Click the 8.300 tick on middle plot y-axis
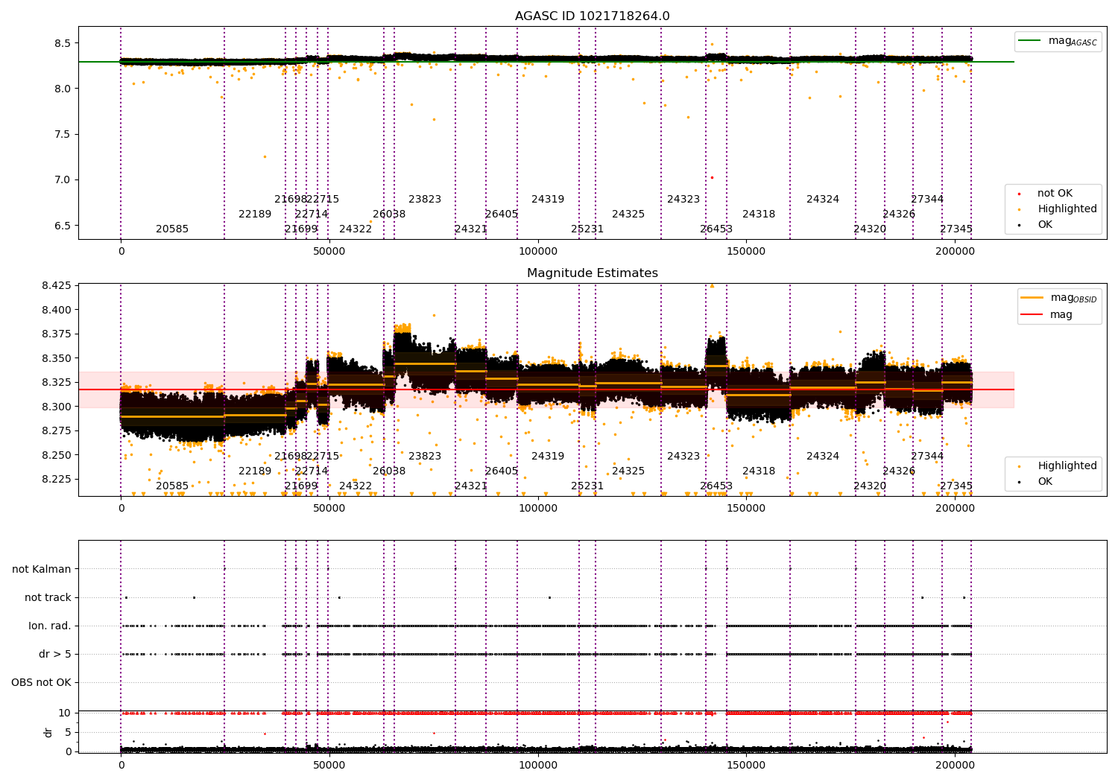 (x=56, y=407)
